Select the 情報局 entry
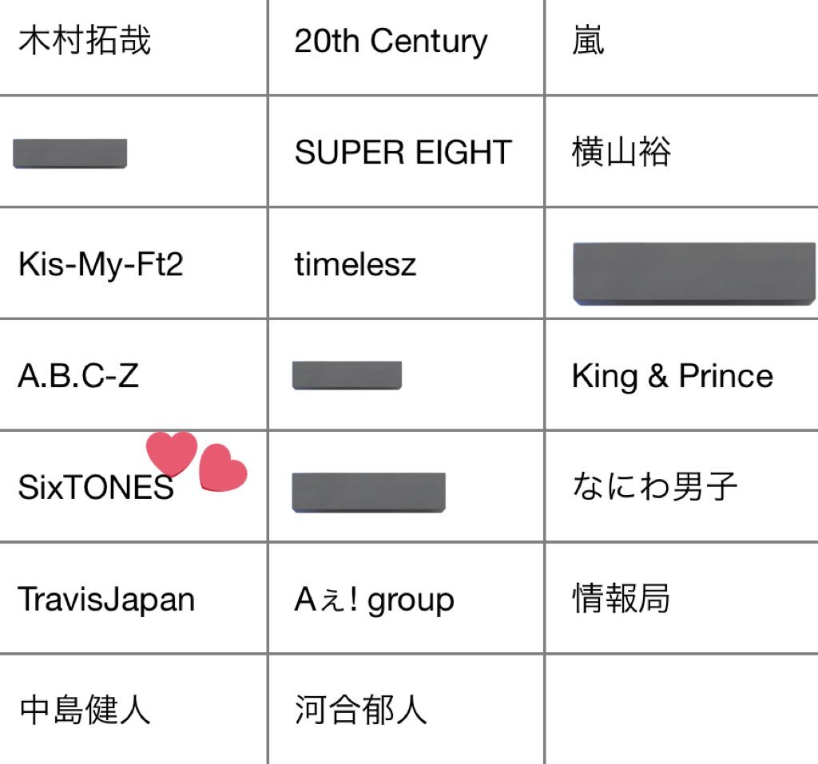 click(621, 598)
